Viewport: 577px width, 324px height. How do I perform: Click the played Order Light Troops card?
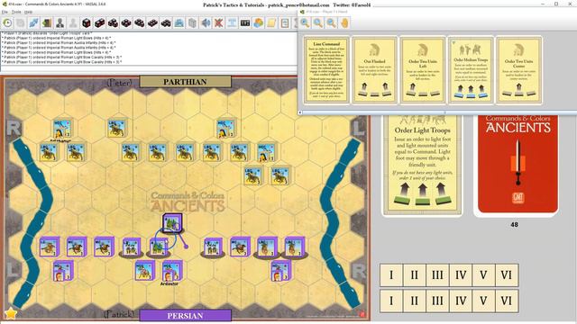point(422,165)
